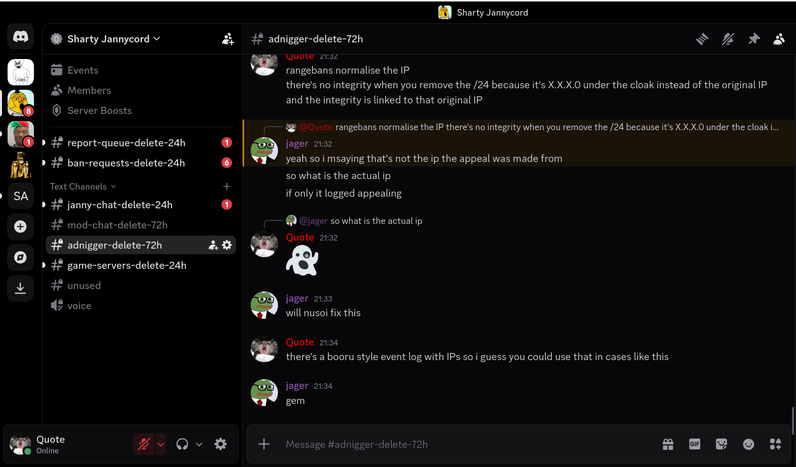The width and height of the screenshot is (796, 467).
Task: Open Discord direct messages home icon
Action: coord(21,37)
